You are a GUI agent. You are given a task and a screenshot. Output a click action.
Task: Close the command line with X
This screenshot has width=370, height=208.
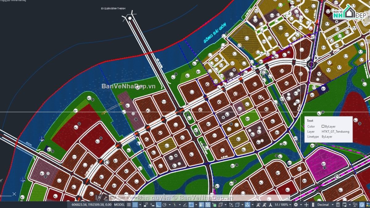[99, 197]
